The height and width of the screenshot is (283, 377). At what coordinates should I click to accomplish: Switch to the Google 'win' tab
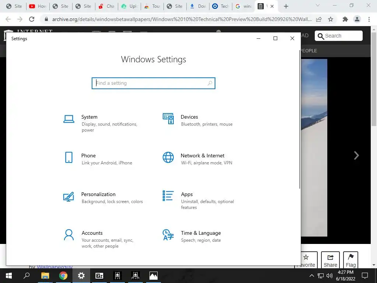tap(244, 6)
